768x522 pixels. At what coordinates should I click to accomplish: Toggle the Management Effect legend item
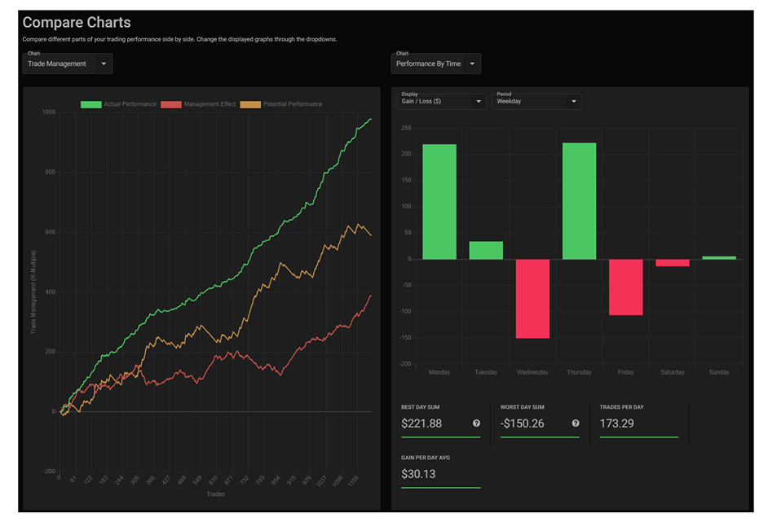click(199, 104)
